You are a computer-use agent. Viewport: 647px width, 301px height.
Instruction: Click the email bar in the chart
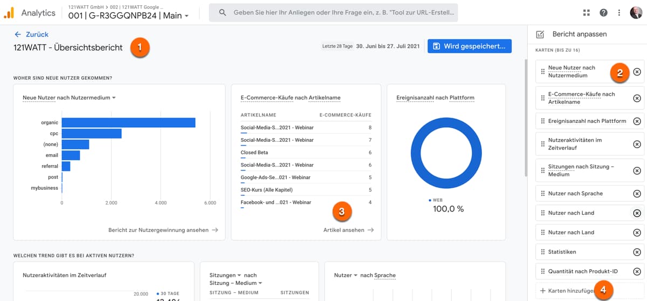click(71, 155)
